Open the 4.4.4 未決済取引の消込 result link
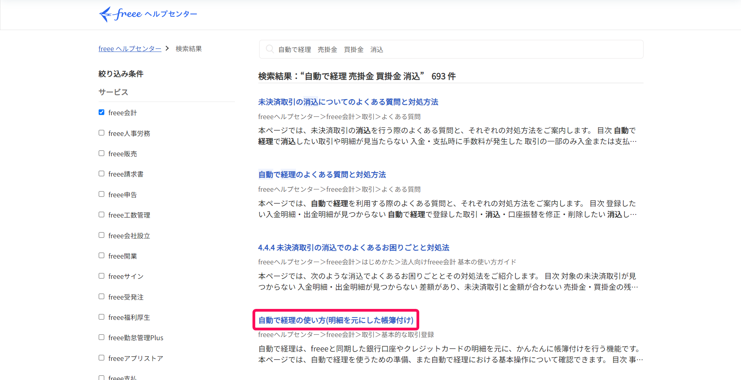741x380 pixels. pyautogui.click(x=354, y=248)
